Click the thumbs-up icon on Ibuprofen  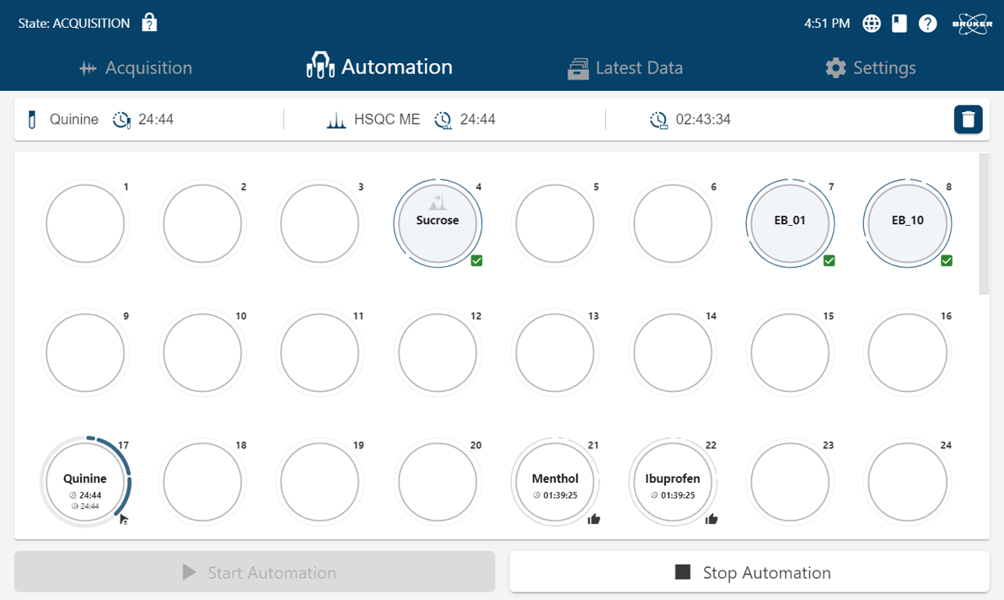point(711,519)
